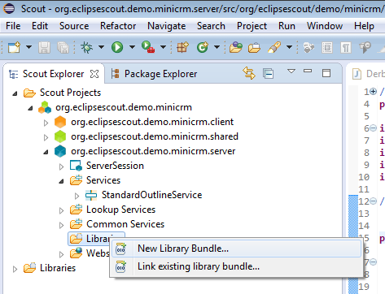Image resolution: width=385 pixels, height=294 pixels.
Task: Click the New wizard toolbar icon
Action: click(x=14, y=47)
